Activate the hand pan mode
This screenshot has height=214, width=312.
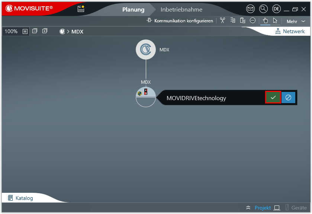click(x=265, y=20)
